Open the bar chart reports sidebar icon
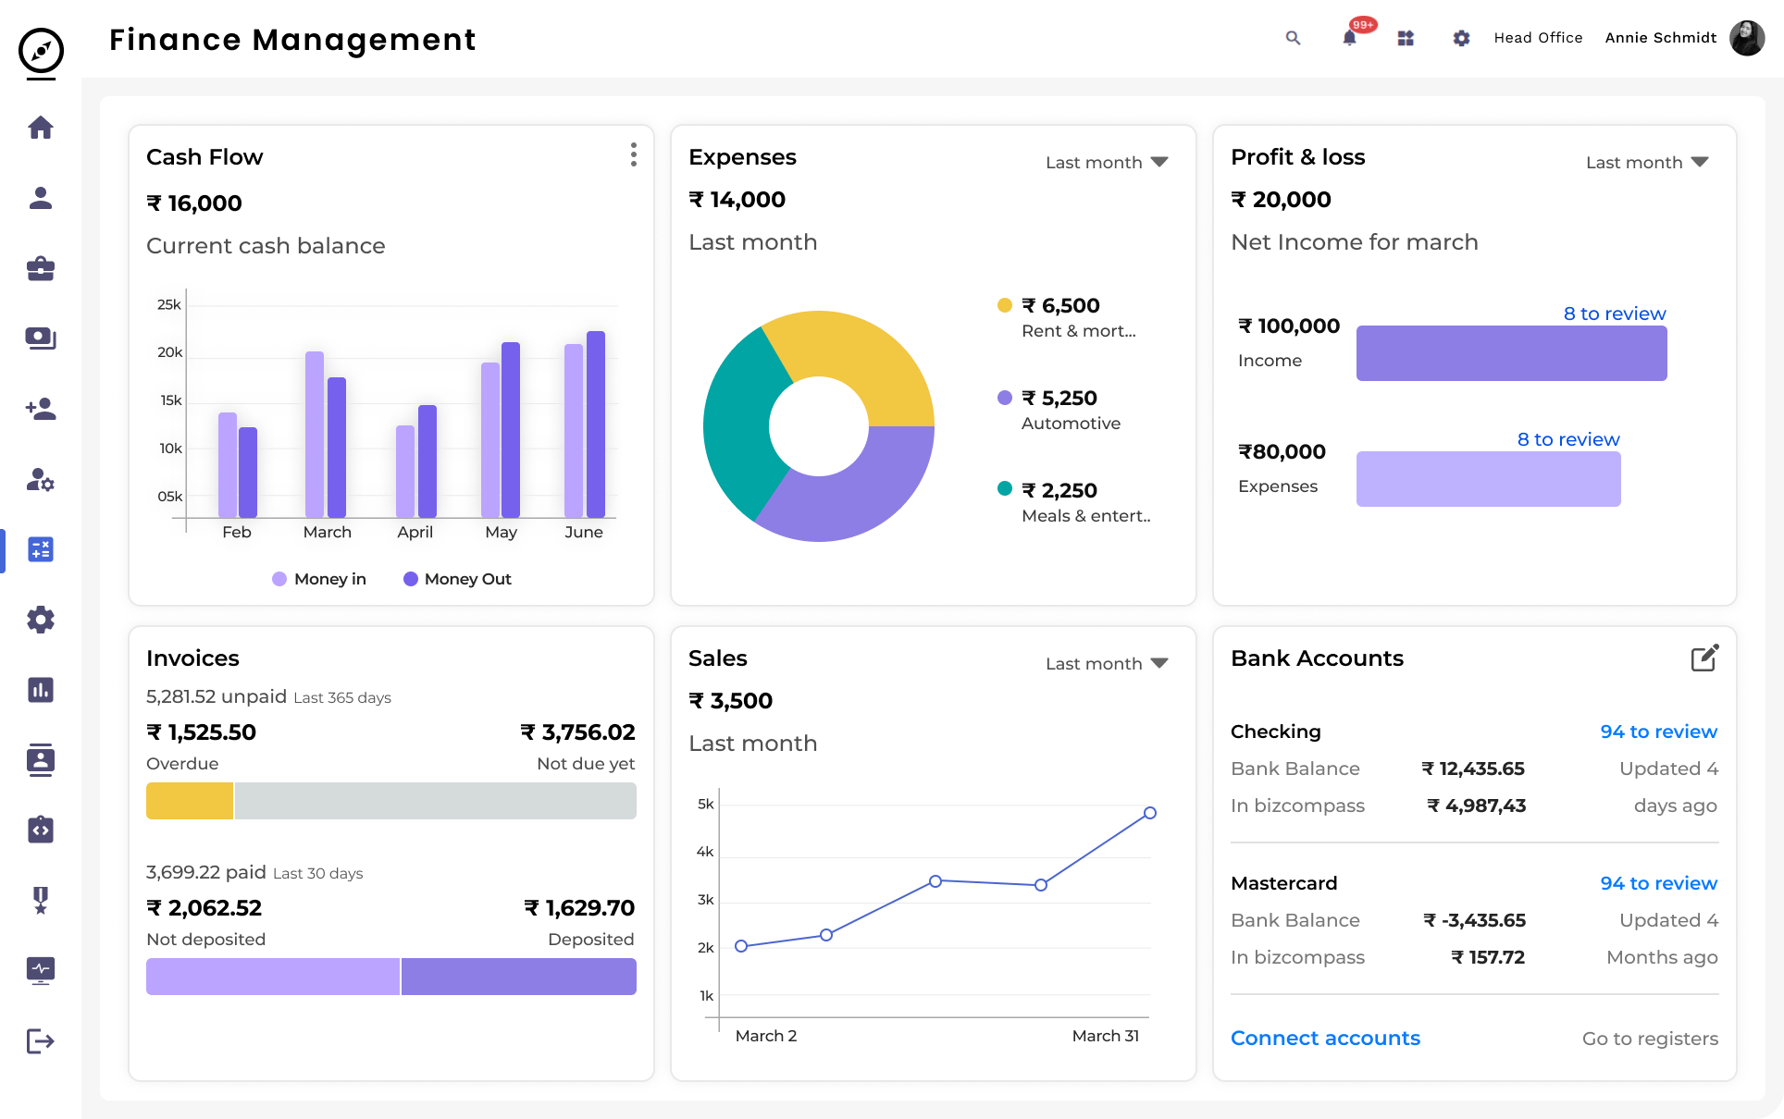The width and height of the screenshot is (1784, 1119). point(41,690)
